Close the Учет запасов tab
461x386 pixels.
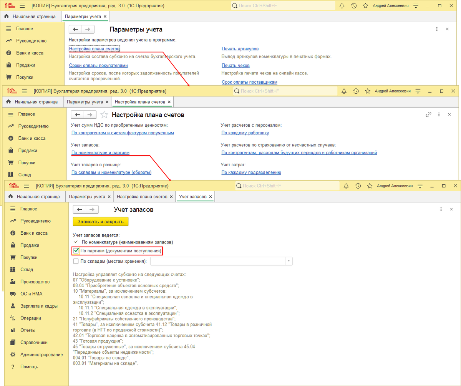click(x=210, y=197)
